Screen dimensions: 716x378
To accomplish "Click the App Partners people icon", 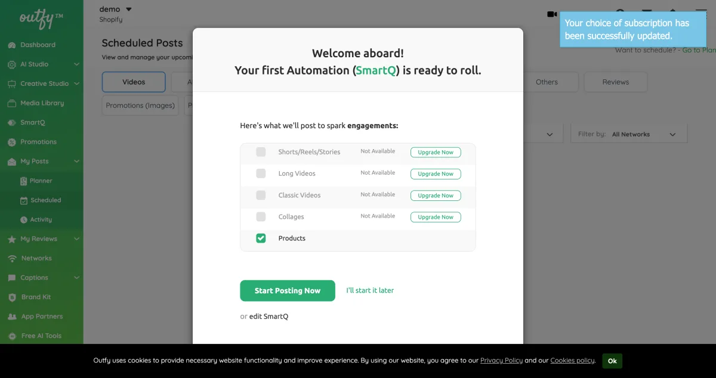I will (x=11, y=317).
